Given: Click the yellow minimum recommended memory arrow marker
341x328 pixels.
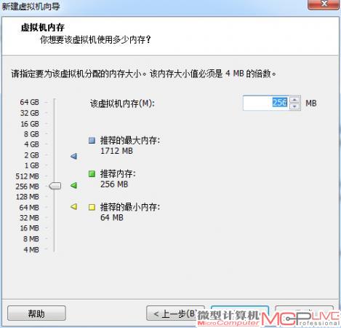Looking at the screenshot, I should pyautogui.click(x=73, y=207).
